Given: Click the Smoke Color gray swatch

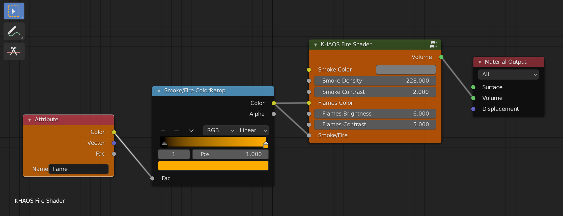Looking at the screenshot, I should 406,70.
